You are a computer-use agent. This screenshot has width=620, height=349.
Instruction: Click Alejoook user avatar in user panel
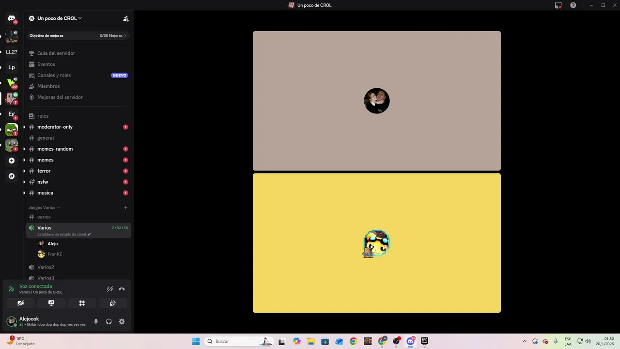(x=11, y=321)
